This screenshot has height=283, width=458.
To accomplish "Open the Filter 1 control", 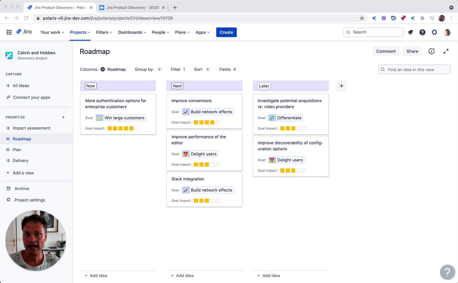I will coord(178,69).
